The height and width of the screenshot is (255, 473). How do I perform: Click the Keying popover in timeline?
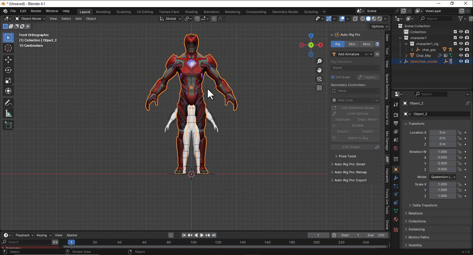(x=43, y=235)
